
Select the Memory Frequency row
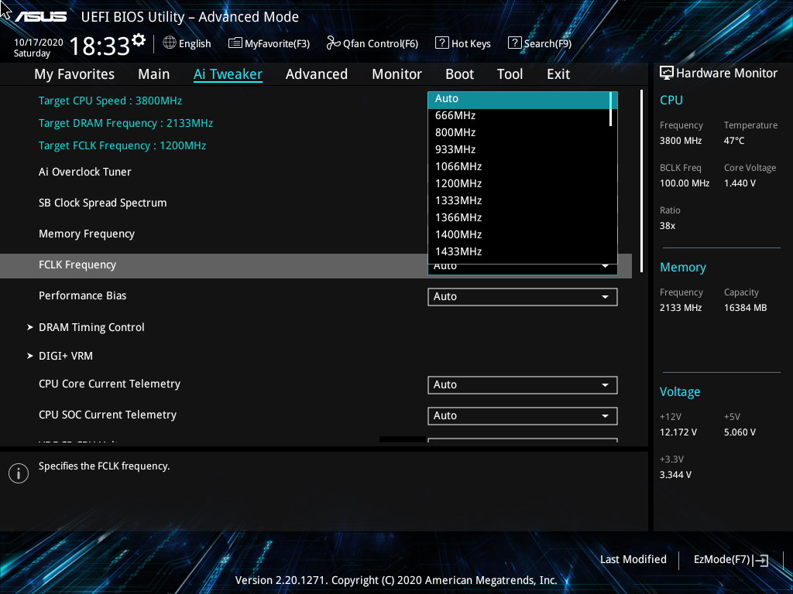[x=87, y=234]
